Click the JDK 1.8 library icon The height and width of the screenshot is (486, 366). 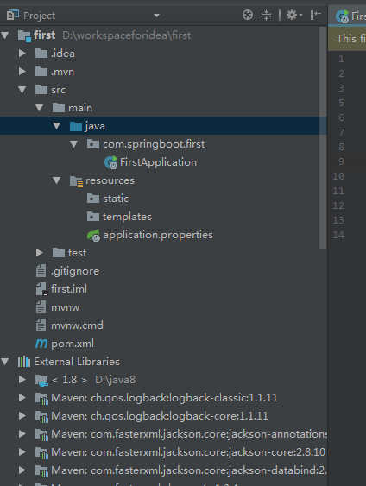click(41, 381)
